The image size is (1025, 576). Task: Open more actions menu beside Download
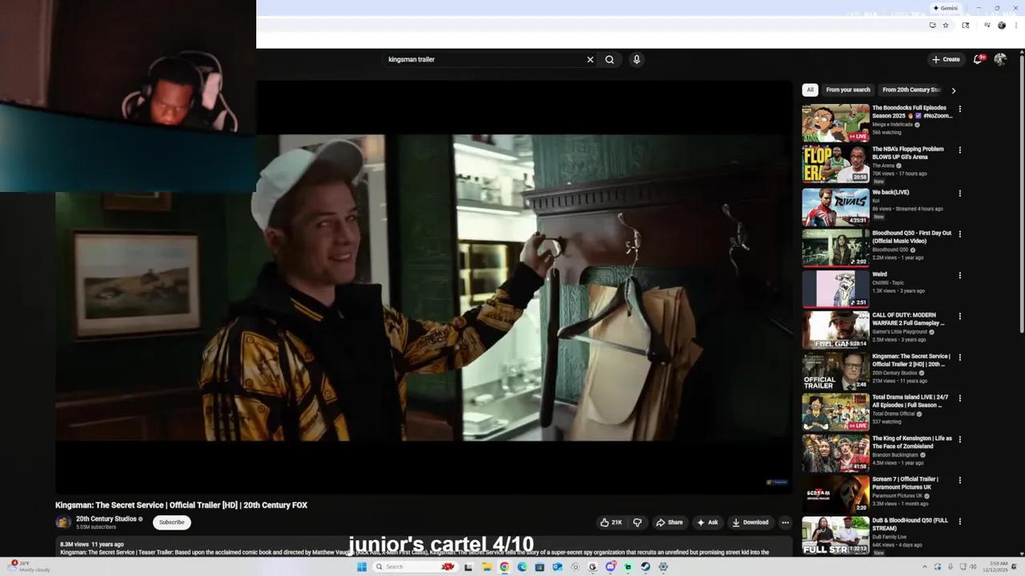[x=786, y=522]
